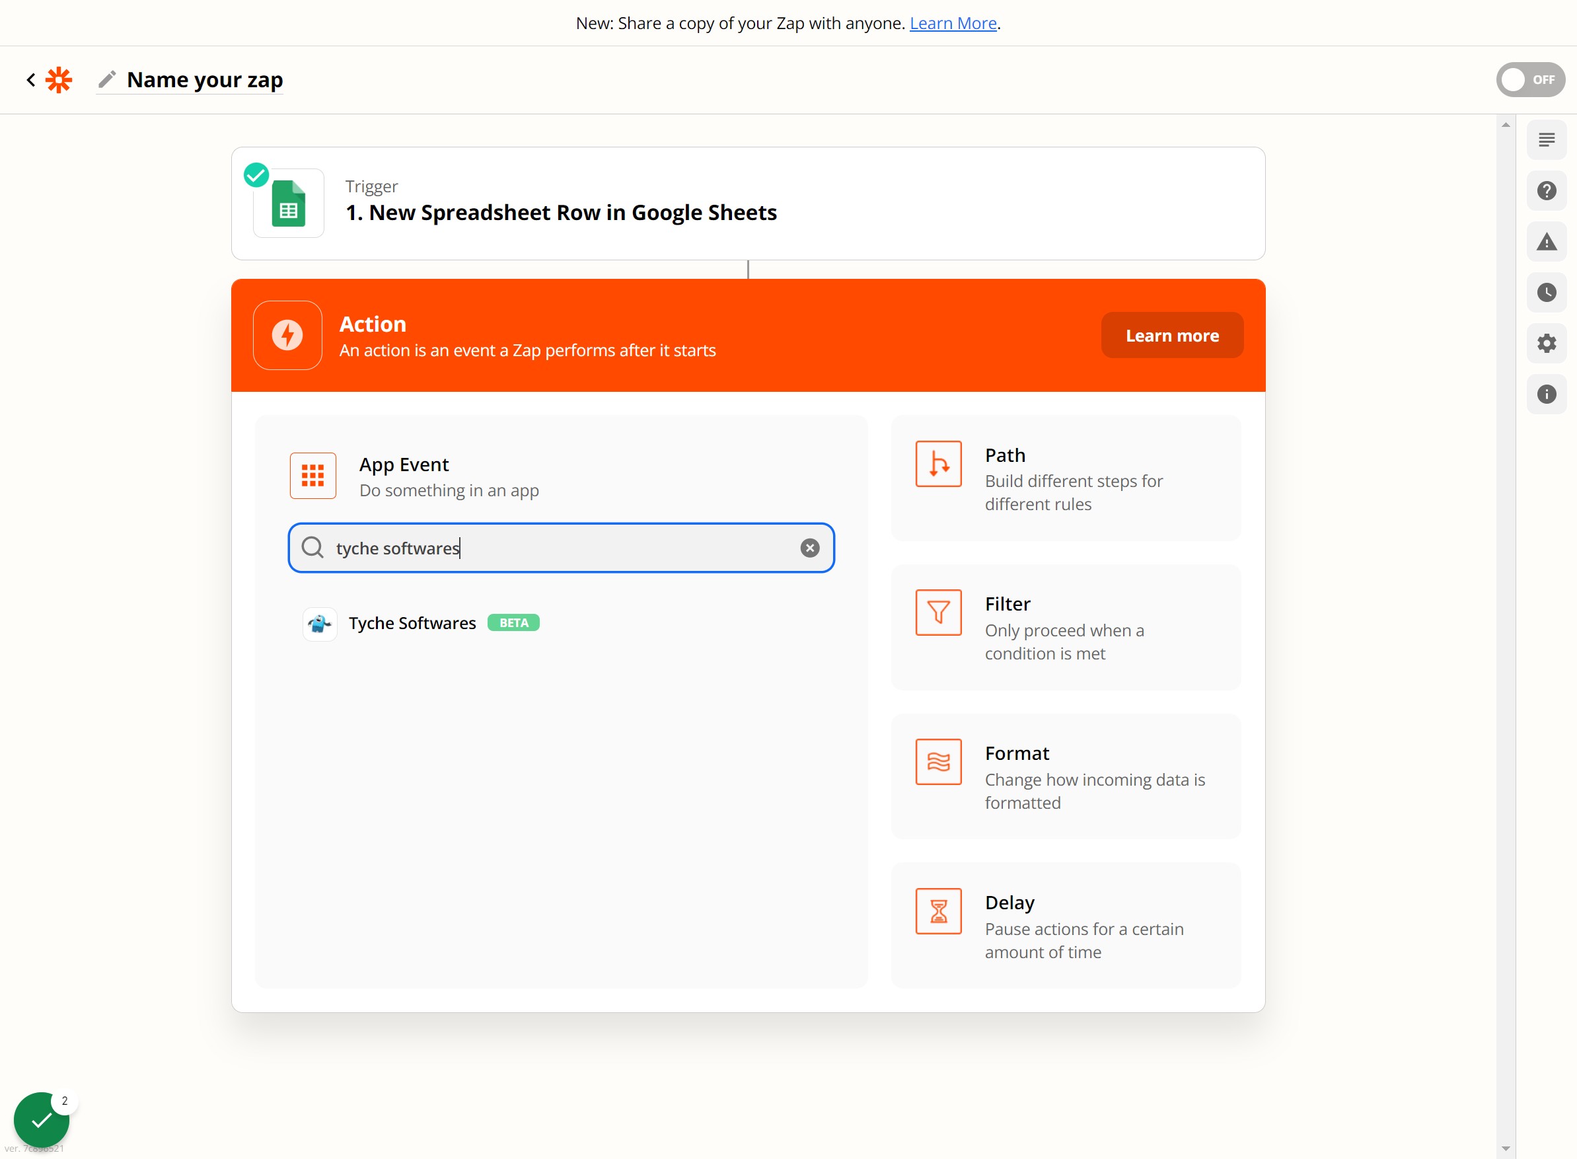Select the Path card title
Image resolution: width=1577 pixels, height=1159 pixels.
point(1005,455)
